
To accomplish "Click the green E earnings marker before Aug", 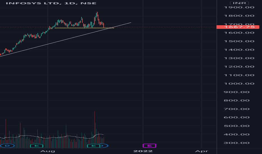I will coord(37,146).
